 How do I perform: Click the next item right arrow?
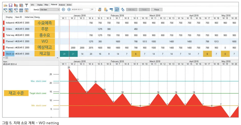click(x=69, y=10)
